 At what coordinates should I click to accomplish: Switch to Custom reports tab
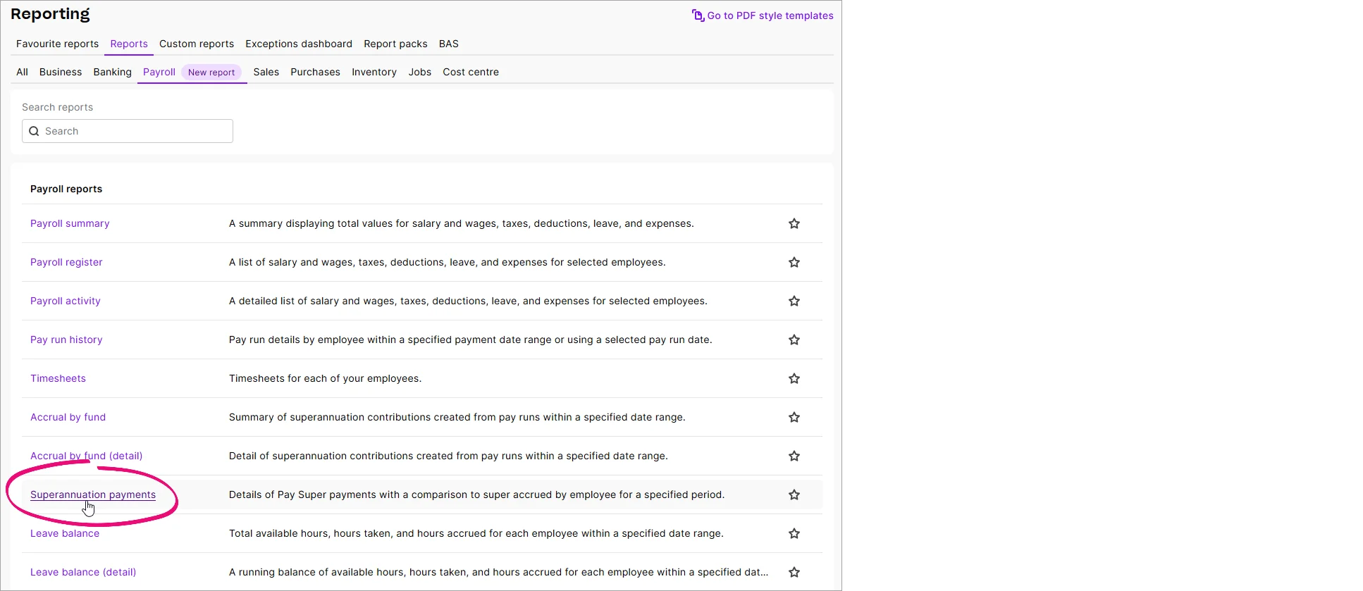(197, 44)
